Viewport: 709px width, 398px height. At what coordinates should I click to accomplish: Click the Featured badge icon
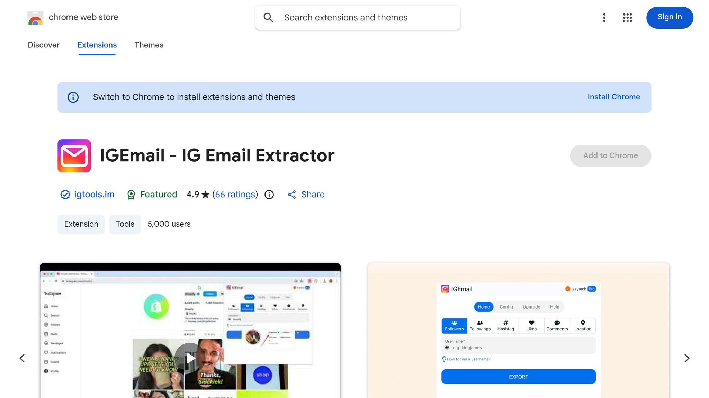coord(131,195)
